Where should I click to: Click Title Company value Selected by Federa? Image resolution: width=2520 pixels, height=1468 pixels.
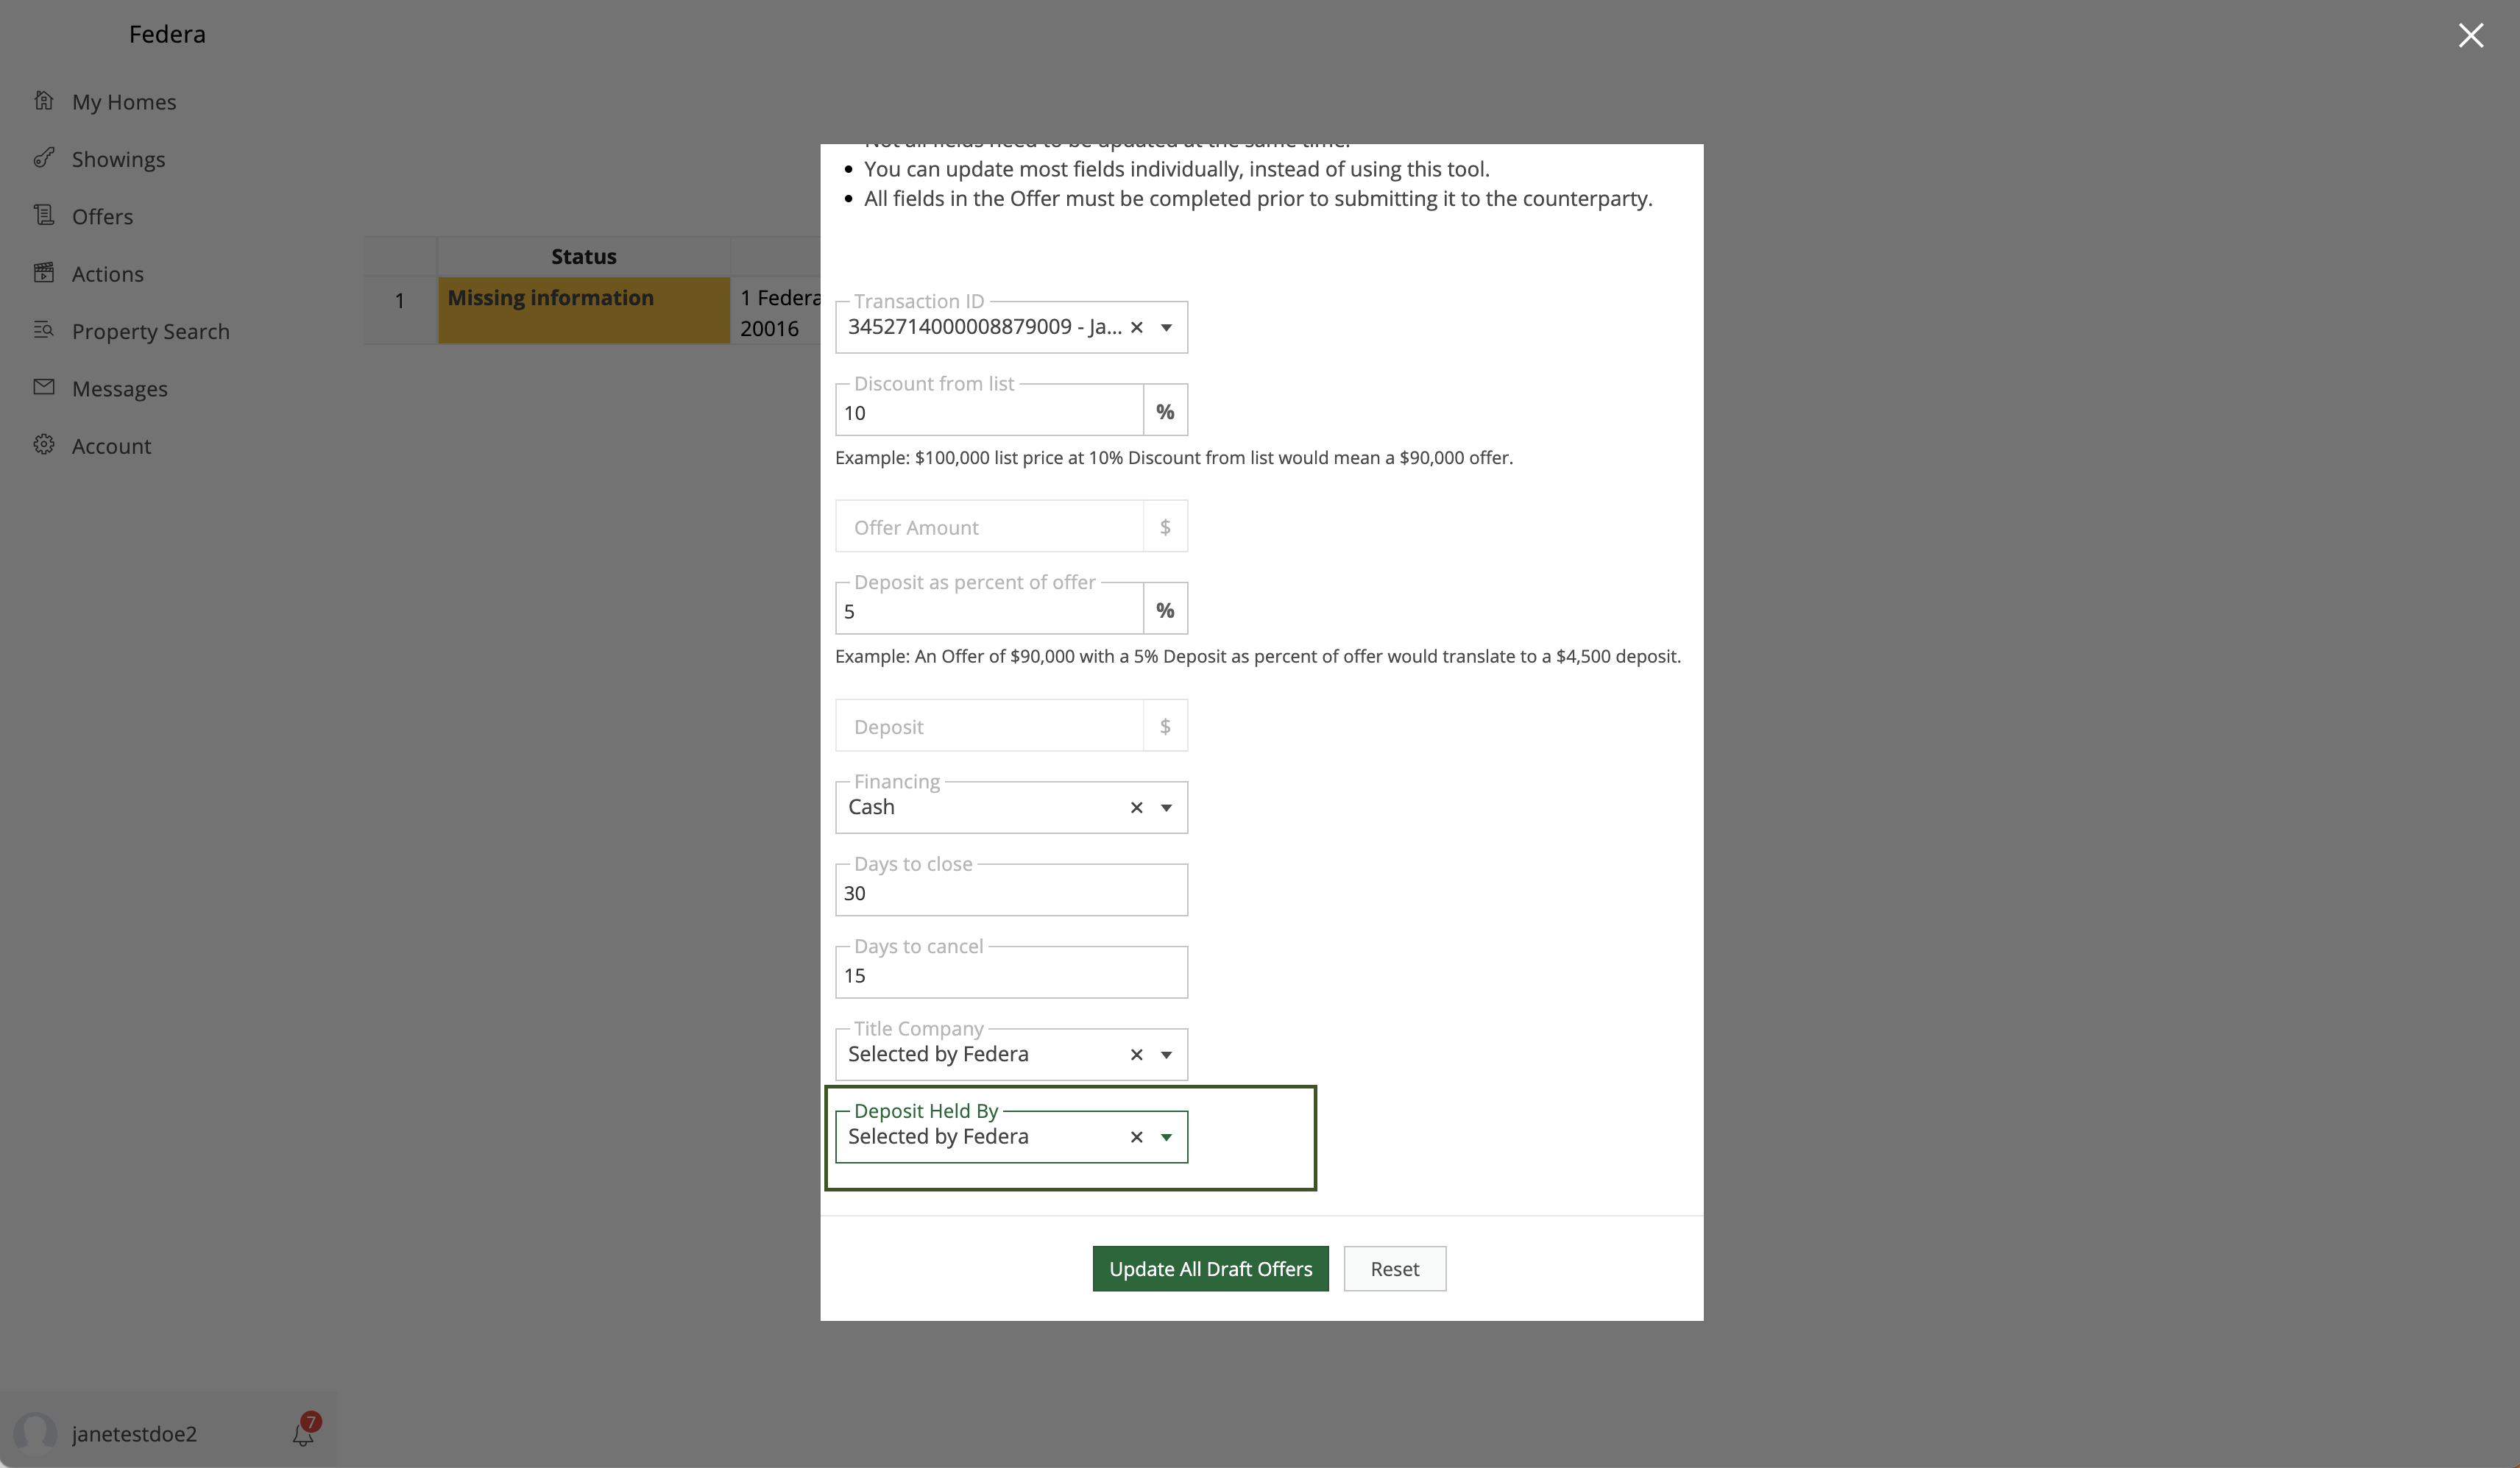click(x=938, y=1053)
